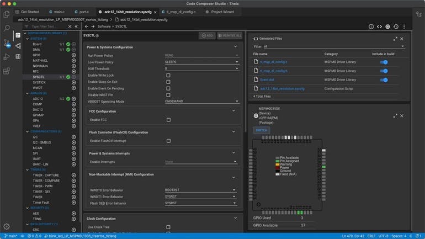
Task: Open the Enable Interrupts dropdown
Action: [201, 162]
